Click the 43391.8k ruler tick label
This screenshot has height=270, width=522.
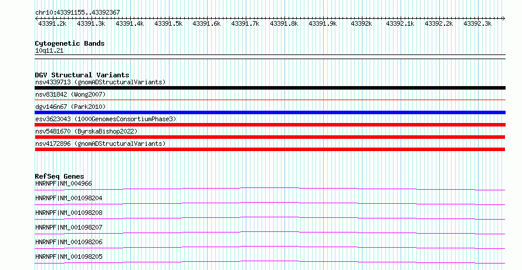284,24
